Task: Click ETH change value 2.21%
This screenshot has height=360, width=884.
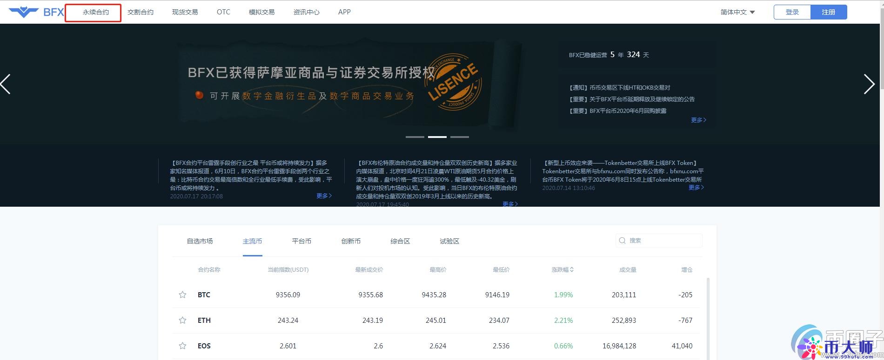Action: 563,320
